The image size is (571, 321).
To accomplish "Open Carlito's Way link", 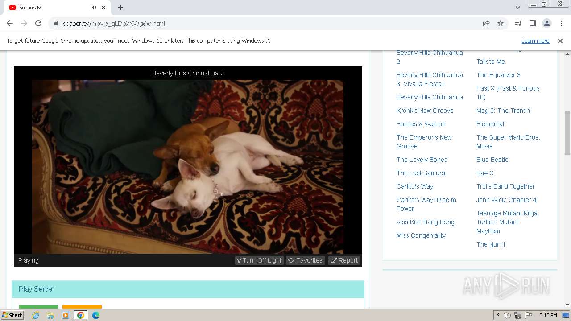I will point(415,186).
